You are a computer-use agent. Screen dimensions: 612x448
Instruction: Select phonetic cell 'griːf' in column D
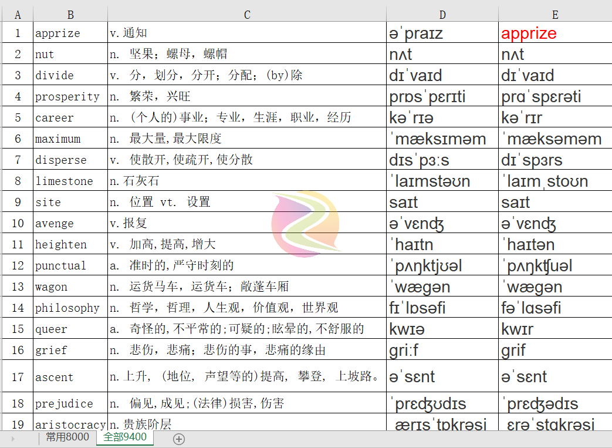point(442,349)
